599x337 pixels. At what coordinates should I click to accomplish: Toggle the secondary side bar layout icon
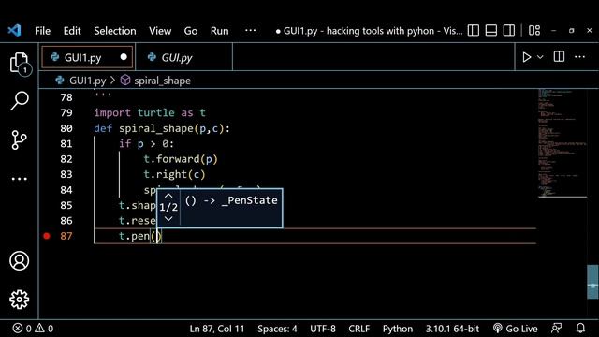click(509, 31)
